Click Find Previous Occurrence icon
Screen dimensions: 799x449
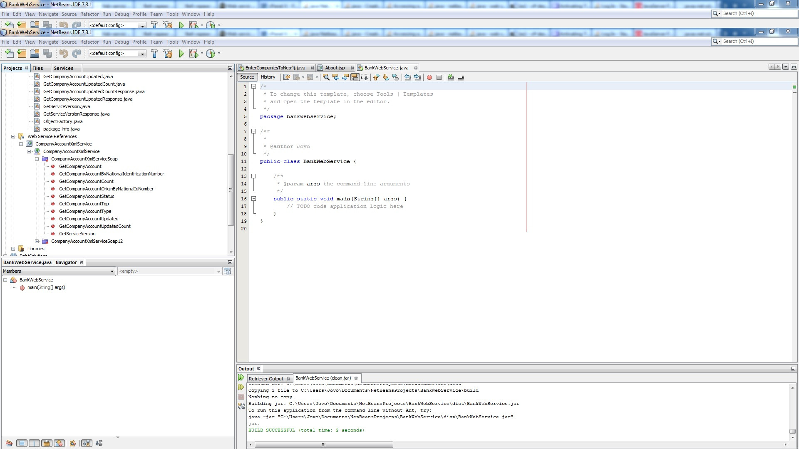[336, 77]
